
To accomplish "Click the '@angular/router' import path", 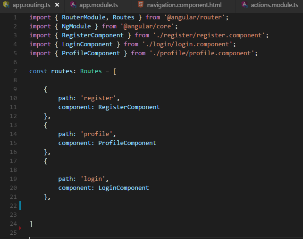I will 196,17.
